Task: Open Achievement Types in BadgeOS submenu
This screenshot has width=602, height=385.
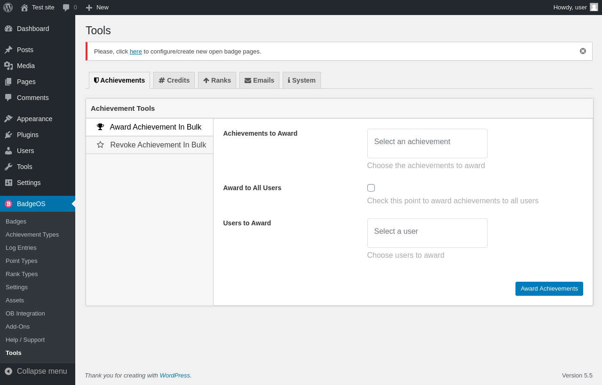Action: (32, 235)
